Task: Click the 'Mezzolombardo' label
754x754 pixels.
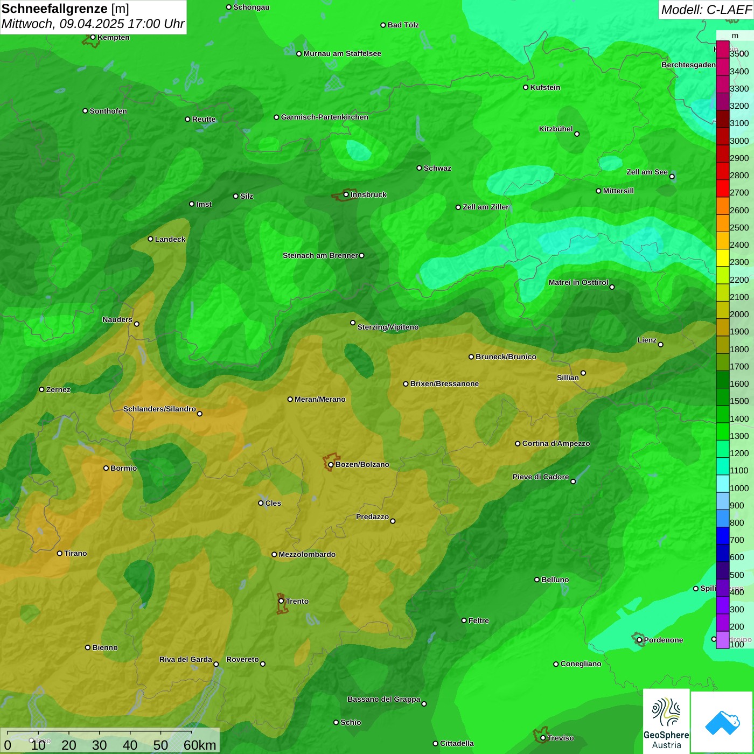Action: tap(307, 554)
